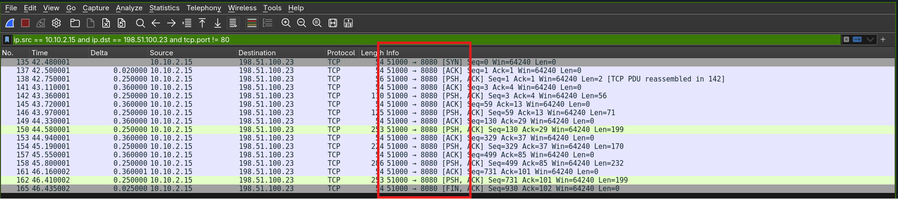Jump to the first packet using the up-arrow icon
This screenshot has width=898, height=199.
[x=202, y=23]
